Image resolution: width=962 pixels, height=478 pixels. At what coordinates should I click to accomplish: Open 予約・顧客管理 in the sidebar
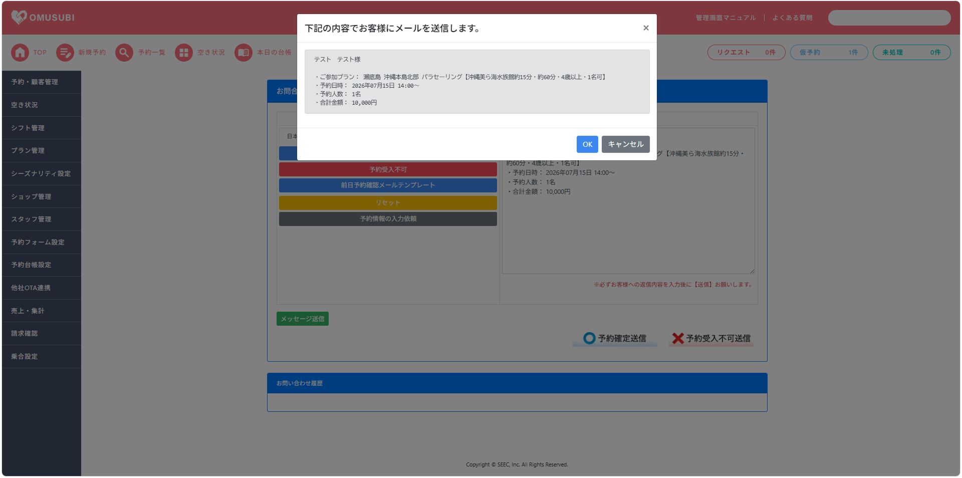42,82
